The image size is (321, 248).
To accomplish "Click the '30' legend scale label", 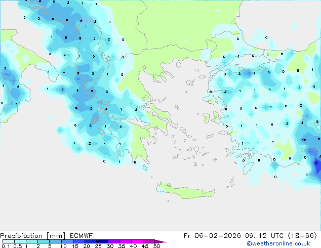I will pyautogui.click(x=110, y=246).
